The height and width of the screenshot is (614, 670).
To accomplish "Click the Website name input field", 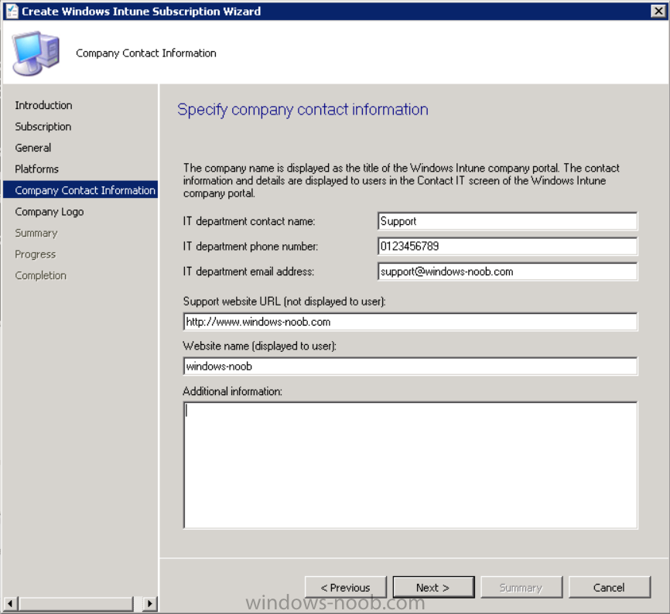I will tap(410, 367).
